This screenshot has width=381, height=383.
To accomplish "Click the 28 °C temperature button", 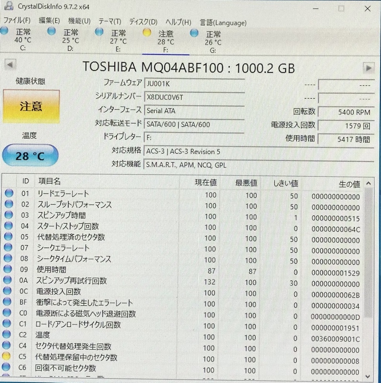I will (x=30, y=156).
